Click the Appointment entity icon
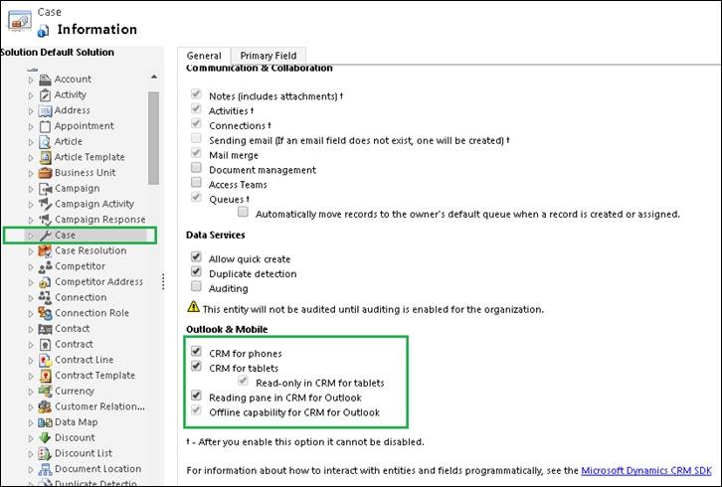Viewport: 722px width, 487px height. click(x=45, y=126)
